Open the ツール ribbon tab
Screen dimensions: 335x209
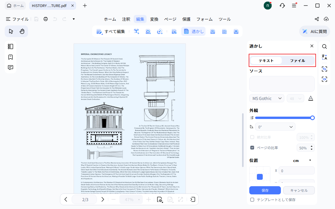tap(224, 19)
